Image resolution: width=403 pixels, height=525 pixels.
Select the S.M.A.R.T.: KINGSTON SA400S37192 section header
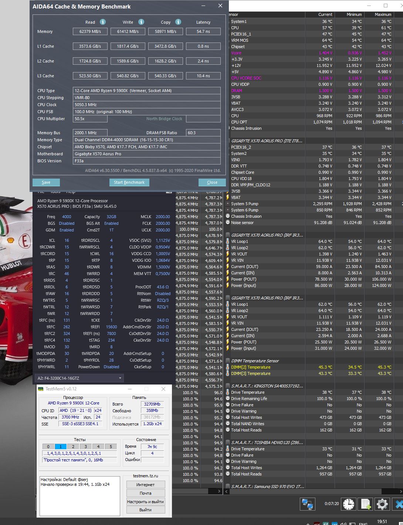point(267,386)
